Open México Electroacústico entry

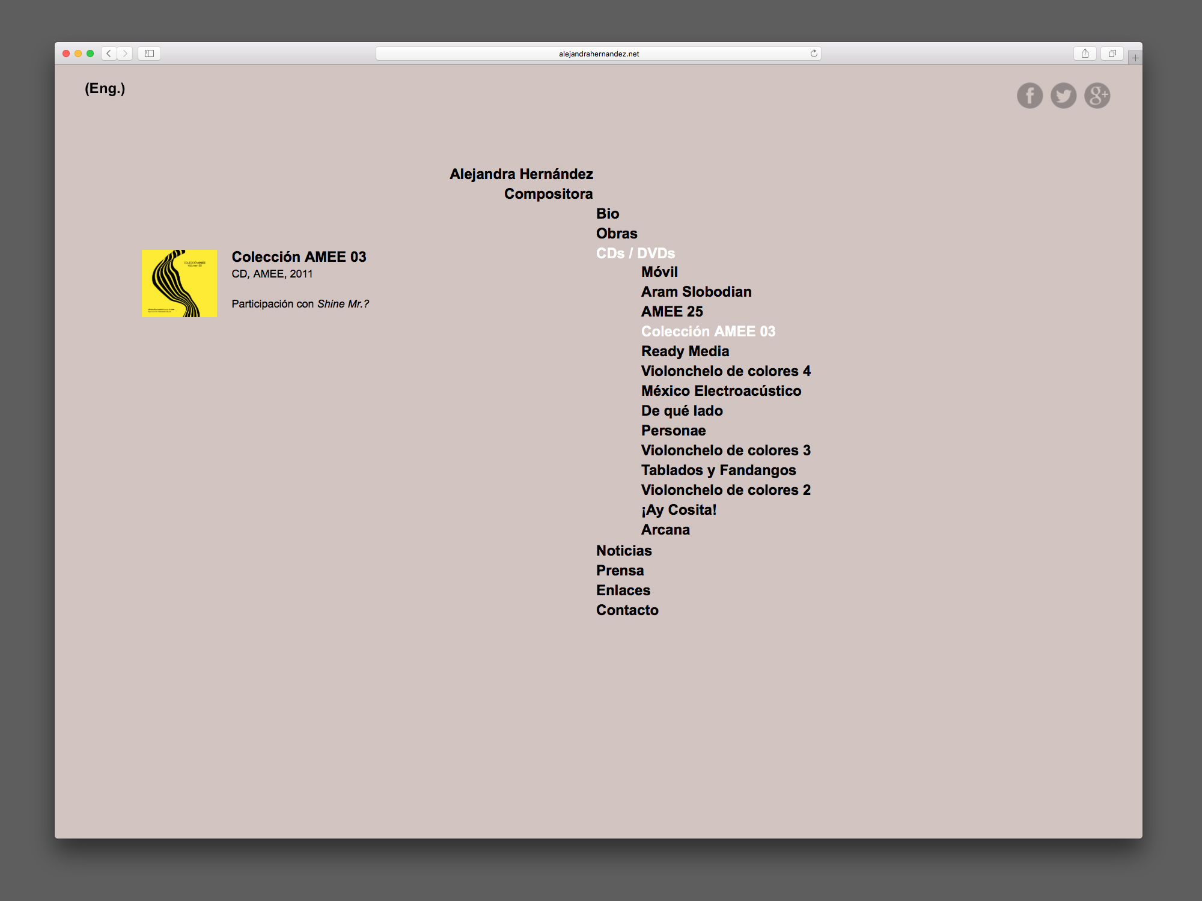pyautogui.click(x=721, y=391)
